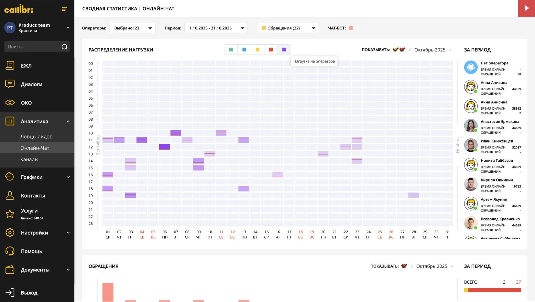535x302 pixels.
Task: Open Ловцы лидов submenu item
Action: (36, 137)
